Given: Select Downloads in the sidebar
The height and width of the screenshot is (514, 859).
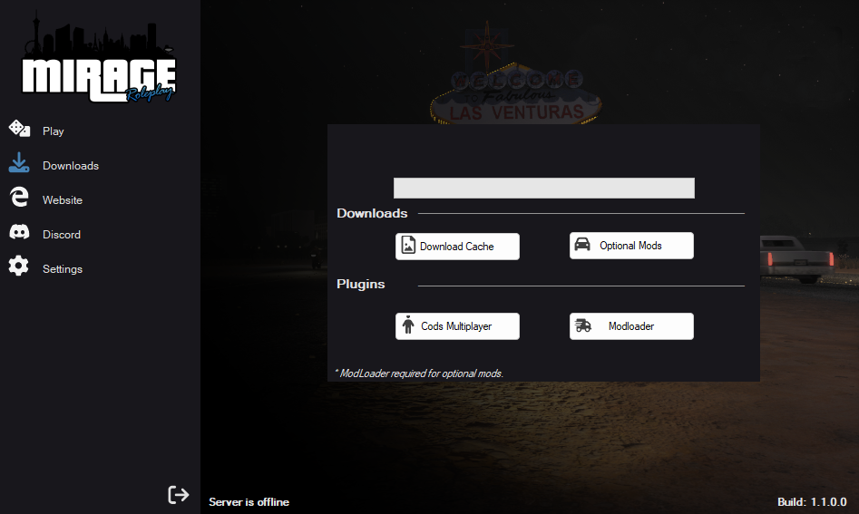Looking at the screenshot, I should pyautogui.click(x=71, y=166).
